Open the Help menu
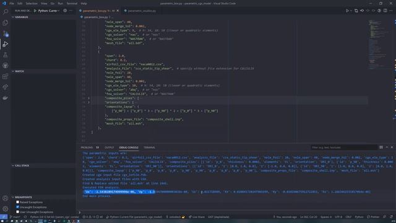The width and height of the screenshot is (396, 223). pyautogui.click(x=84, y=4)
